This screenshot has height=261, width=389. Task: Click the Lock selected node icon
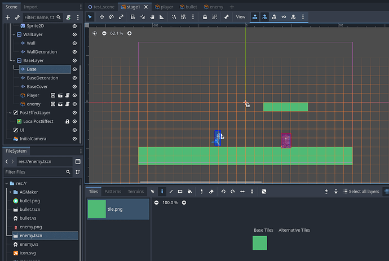click(x=204, y=17)
